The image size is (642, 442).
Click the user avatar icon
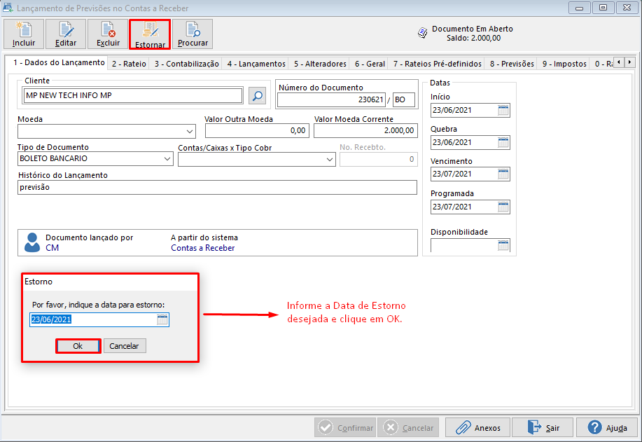[x=32, y=242]
